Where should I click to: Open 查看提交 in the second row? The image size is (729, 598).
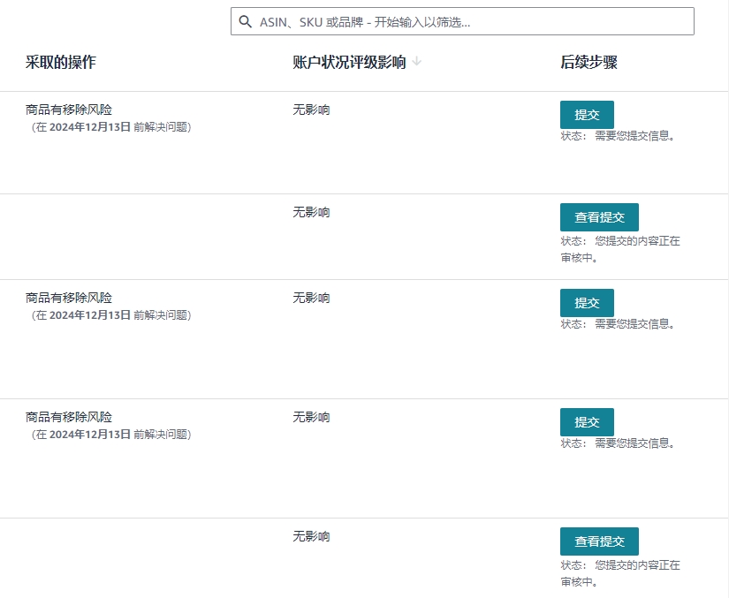[x=599, y=217]
